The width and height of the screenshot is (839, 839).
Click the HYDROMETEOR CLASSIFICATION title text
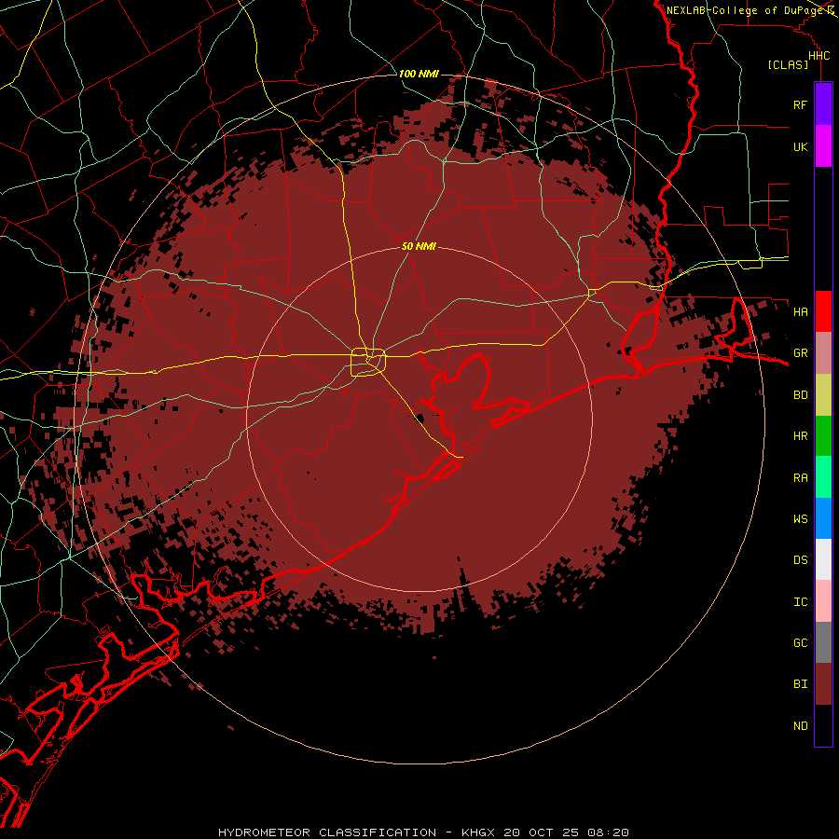327,832
